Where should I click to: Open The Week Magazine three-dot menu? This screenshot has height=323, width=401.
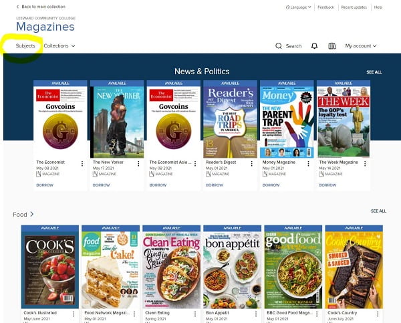pos(365,164)
